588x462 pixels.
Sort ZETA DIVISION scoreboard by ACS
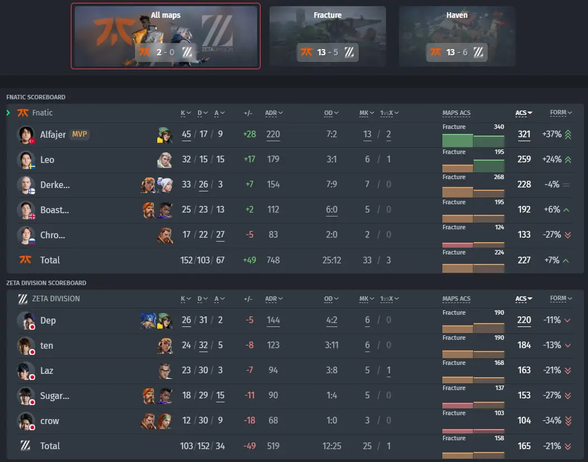523,299
